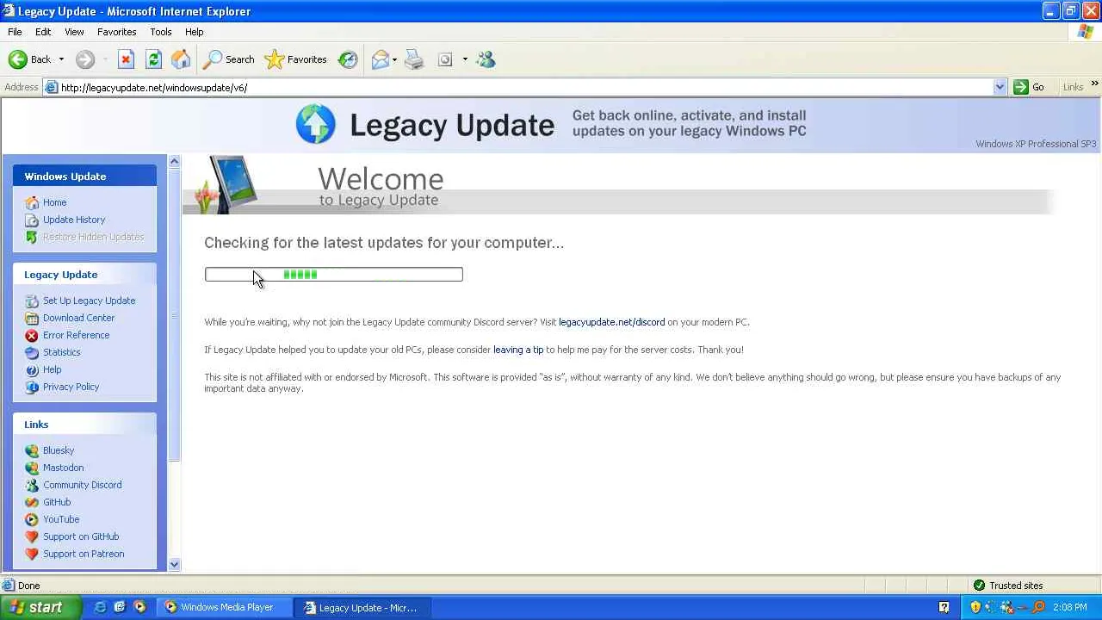Visit the legacyupdate.net/discord link
This screenshot has height=620, width=1102.
(611, 322)
